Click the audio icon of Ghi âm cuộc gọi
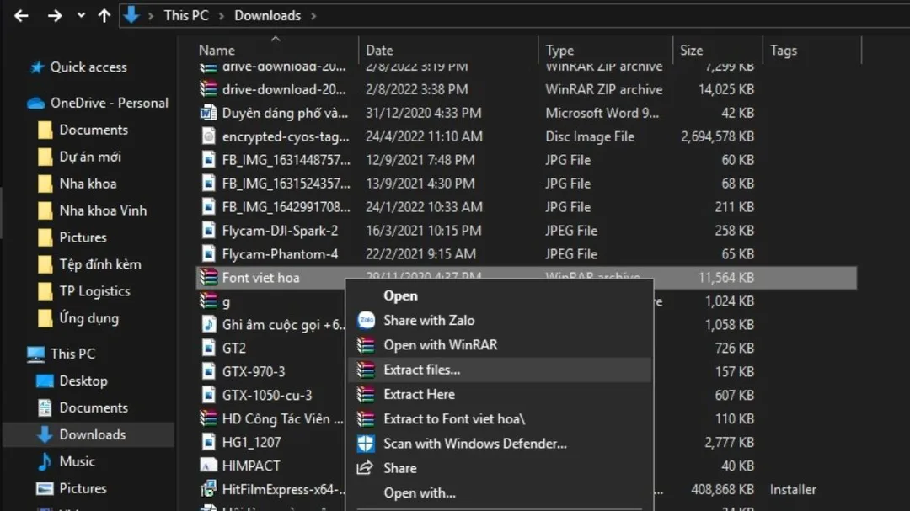The image size is (910, 511). click(206, 324)
